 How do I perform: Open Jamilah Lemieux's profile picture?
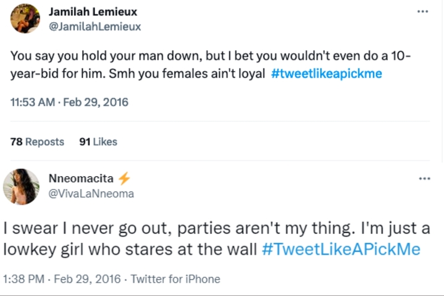25,18
